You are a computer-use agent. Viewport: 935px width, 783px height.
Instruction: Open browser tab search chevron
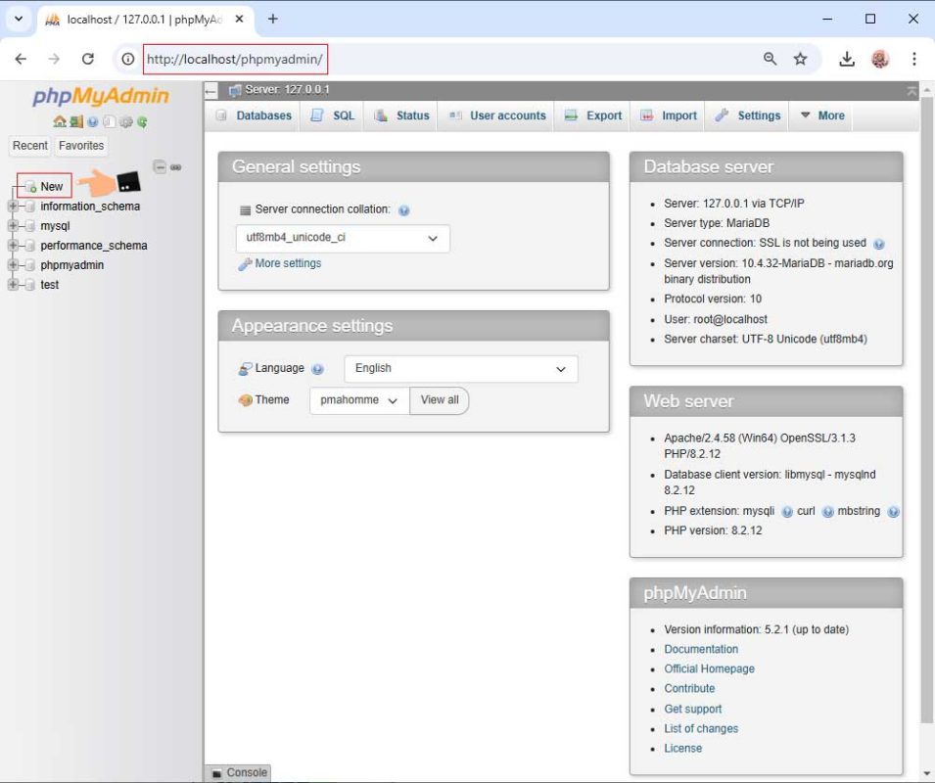19,19
